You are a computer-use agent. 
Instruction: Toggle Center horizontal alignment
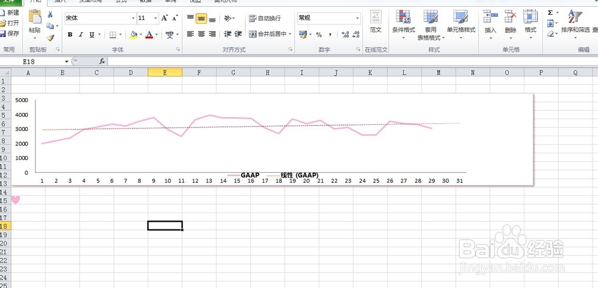coord(202,34)
